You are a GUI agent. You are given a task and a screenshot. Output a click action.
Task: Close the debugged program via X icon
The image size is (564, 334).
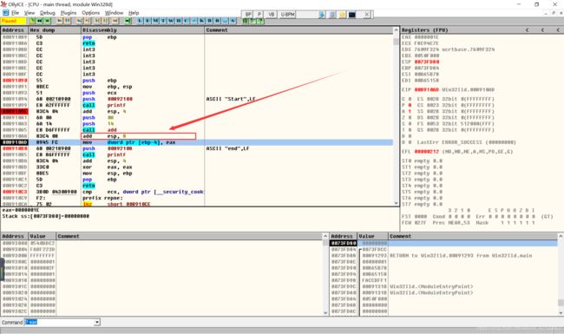pos(47,21)
